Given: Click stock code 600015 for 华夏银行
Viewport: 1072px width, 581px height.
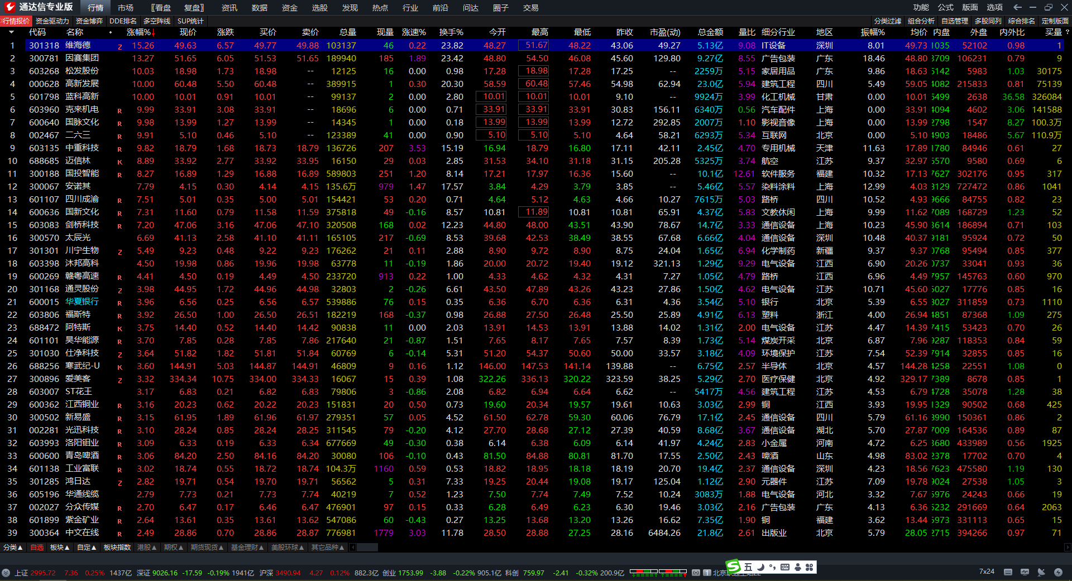Looking at the screenshot, I should 44,302.
